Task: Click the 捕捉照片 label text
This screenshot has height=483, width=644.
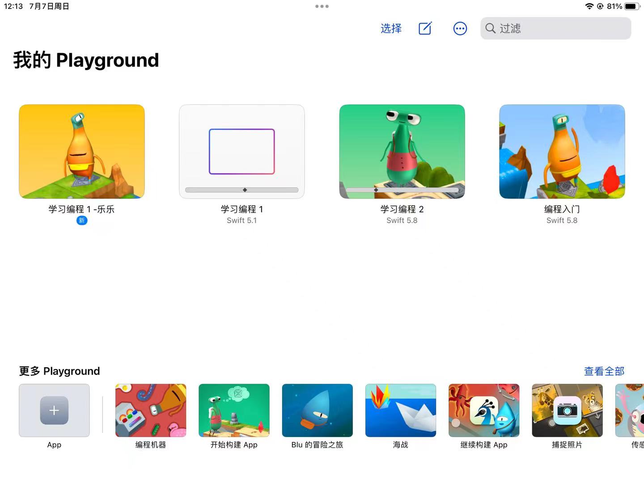Action: [x=567, y=445]
